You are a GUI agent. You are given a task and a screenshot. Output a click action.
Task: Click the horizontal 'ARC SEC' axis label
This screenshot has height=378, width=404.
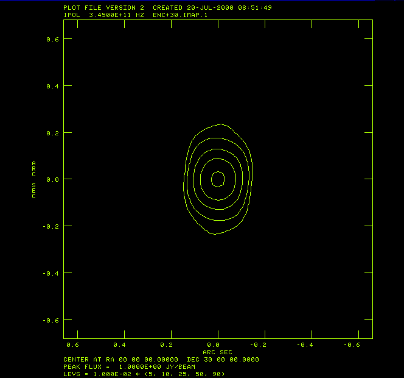tap(217, 352)
